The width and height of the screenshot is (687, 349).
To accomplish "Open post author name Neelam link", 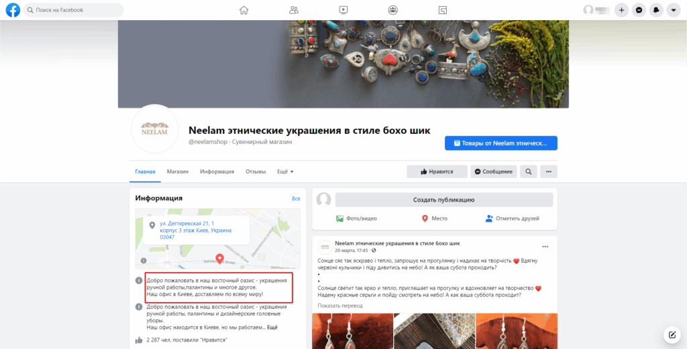I will point(397,243).
